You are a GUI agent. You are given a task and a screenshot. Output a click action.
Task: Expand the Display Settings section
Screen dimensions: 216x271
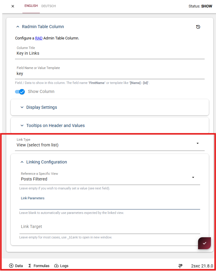click(110, 107)
